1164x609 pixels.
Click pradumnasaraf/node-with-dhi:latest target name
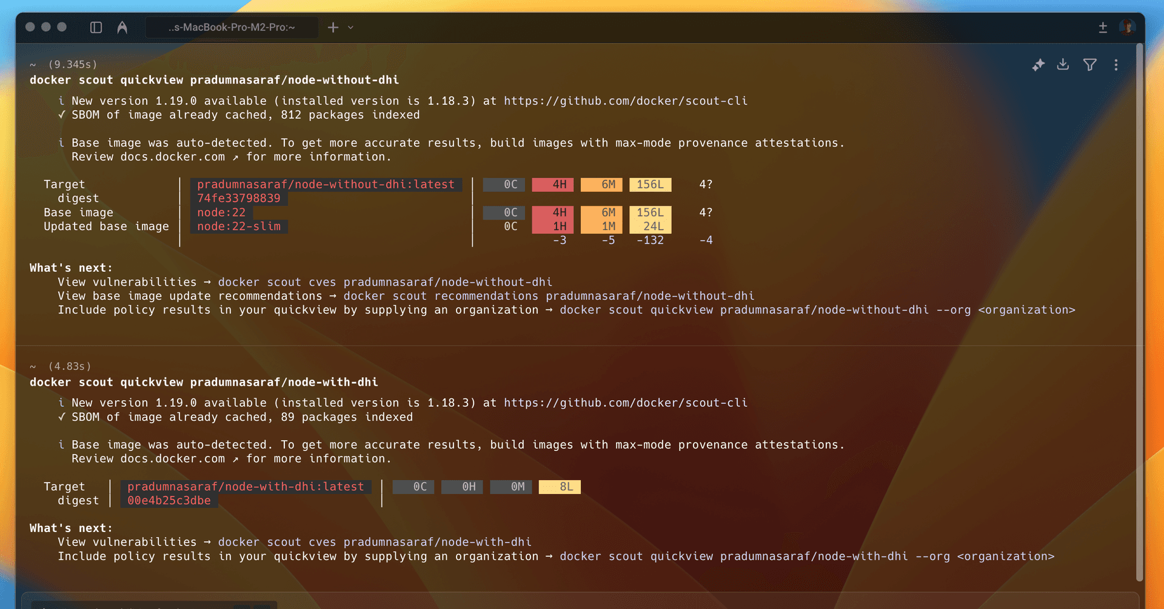(246, 487)
